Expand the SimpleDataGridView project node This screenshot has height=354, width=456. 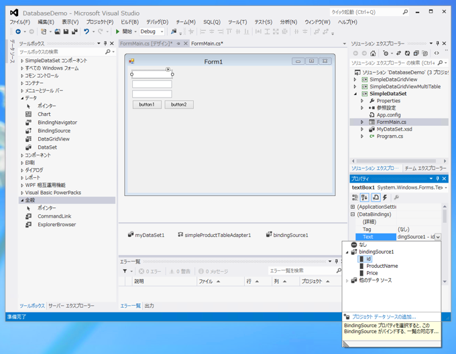pos(355,79)
